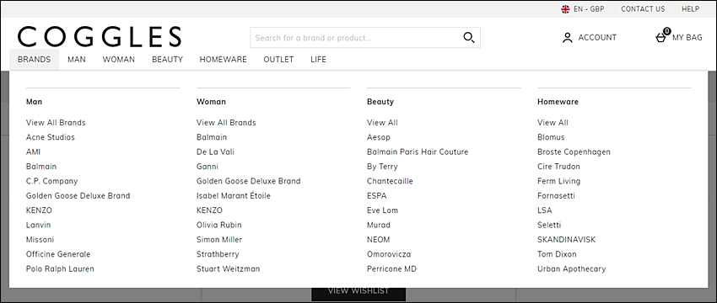Click the search magnifier icon
Image resolution: width=717 pixels, height=303 pixels.
click(x=469, y=37)
